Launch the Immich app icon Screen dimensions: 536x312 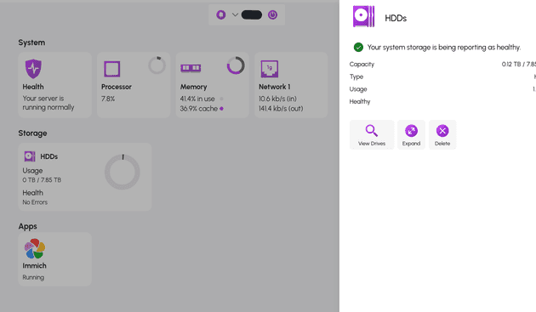tap(35, 249)
